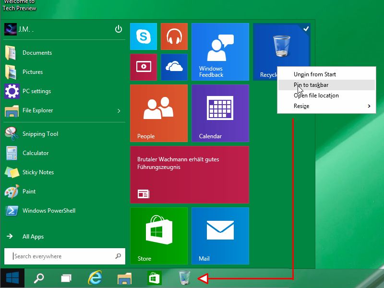Open Documents from the Start list
384x288 pixels.
click(x=64, y=53)
